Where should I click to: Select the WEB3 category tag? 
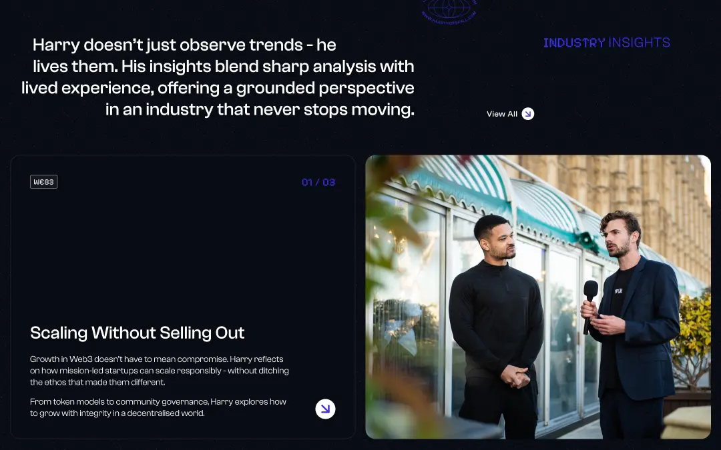pos(43,182)
